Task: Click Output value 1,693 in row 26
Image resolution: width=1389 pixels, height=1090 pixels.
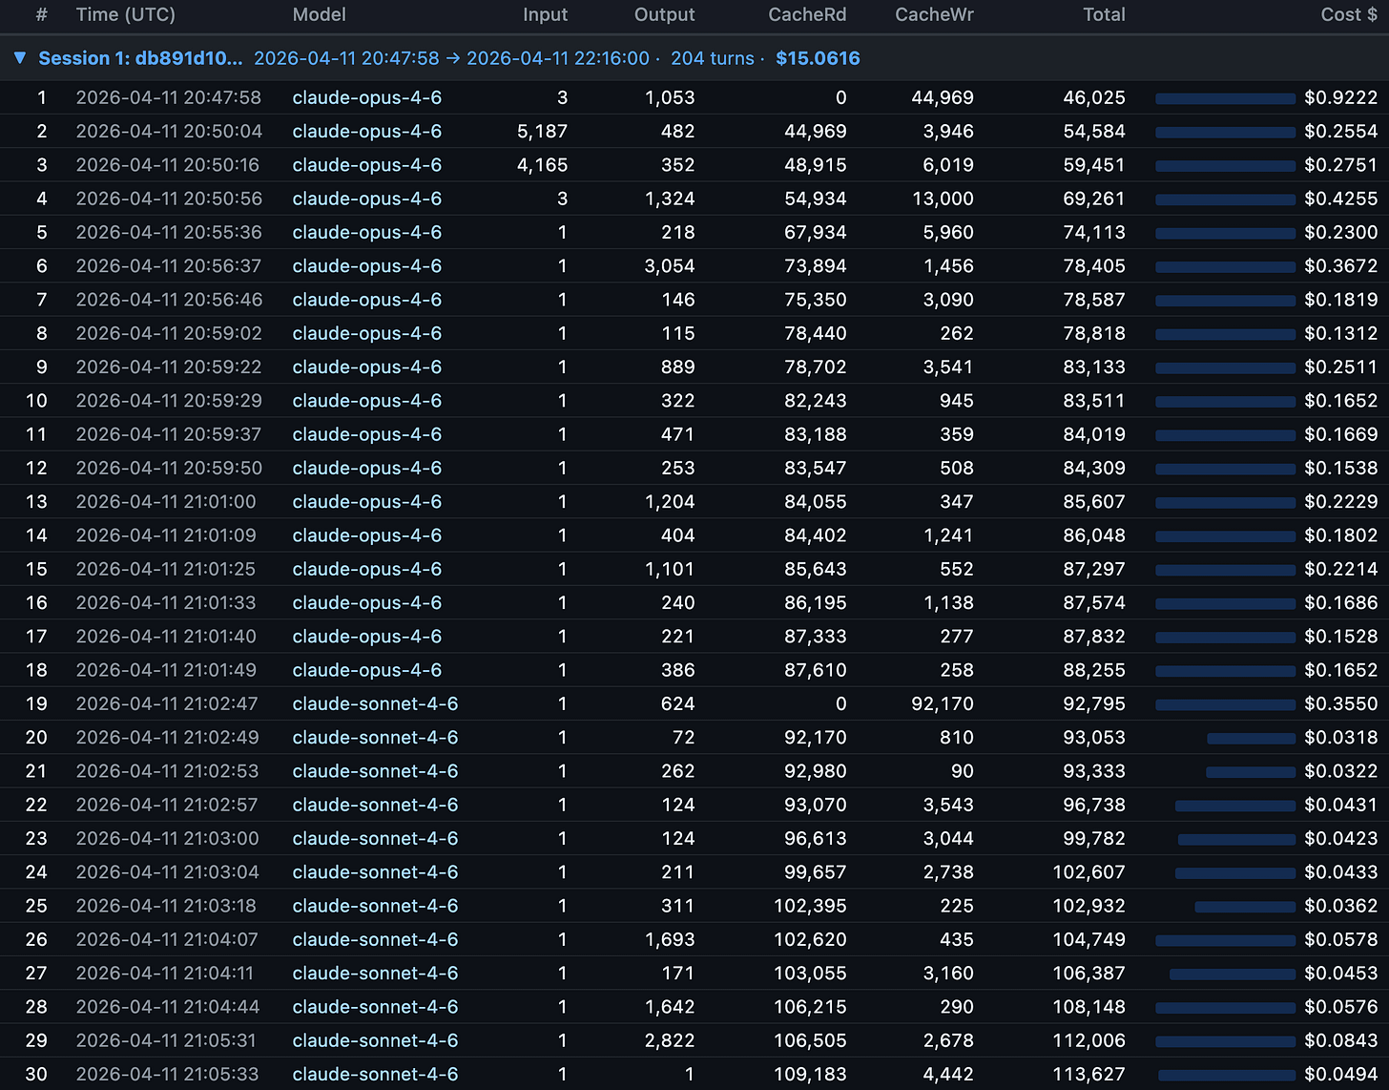Action: (x=670, y=939)
